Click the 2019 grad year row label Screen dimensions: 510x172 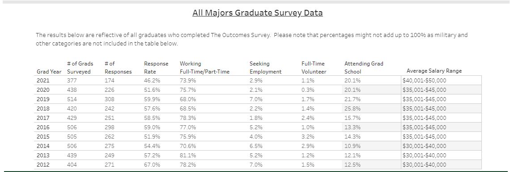(x=42, y=99)
